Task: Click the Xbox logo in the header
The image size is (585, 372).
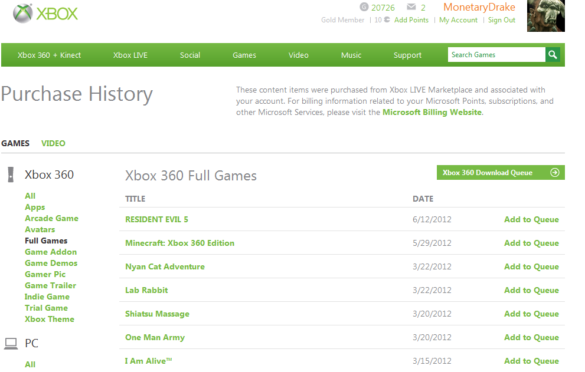Action: click(x=45, y=14)
